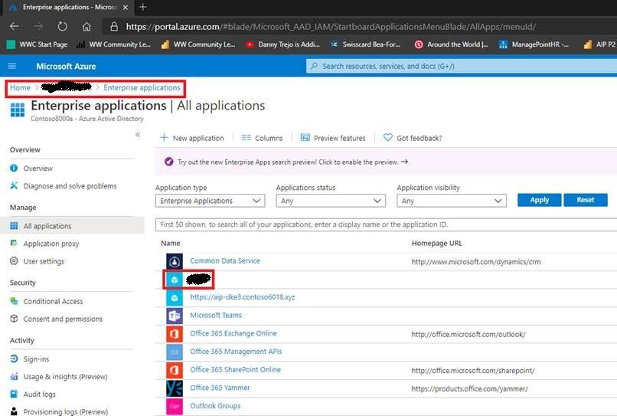Select Application proxy menu item
This screenshot has width=617, height=416.
pyautogui.click(x=51, y=244)
